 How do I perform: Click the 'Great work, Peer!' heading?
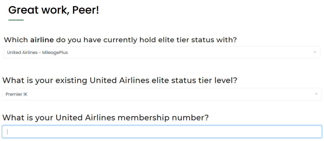pos(54,10)
